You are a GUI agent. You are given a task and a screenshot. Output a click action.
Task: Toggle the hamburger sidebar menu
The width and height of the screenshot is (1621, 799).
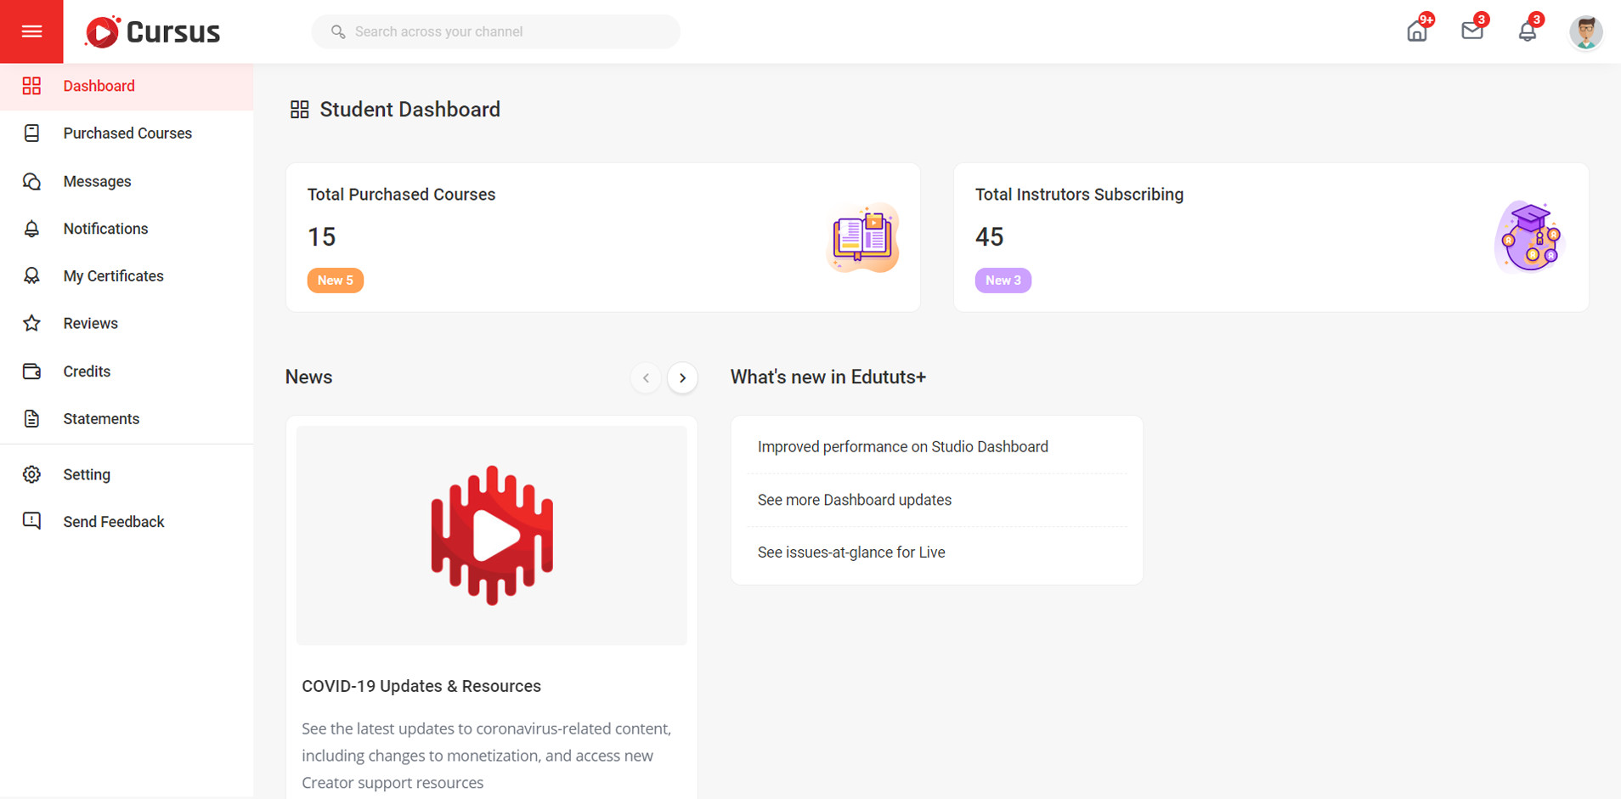coord(31,31)
